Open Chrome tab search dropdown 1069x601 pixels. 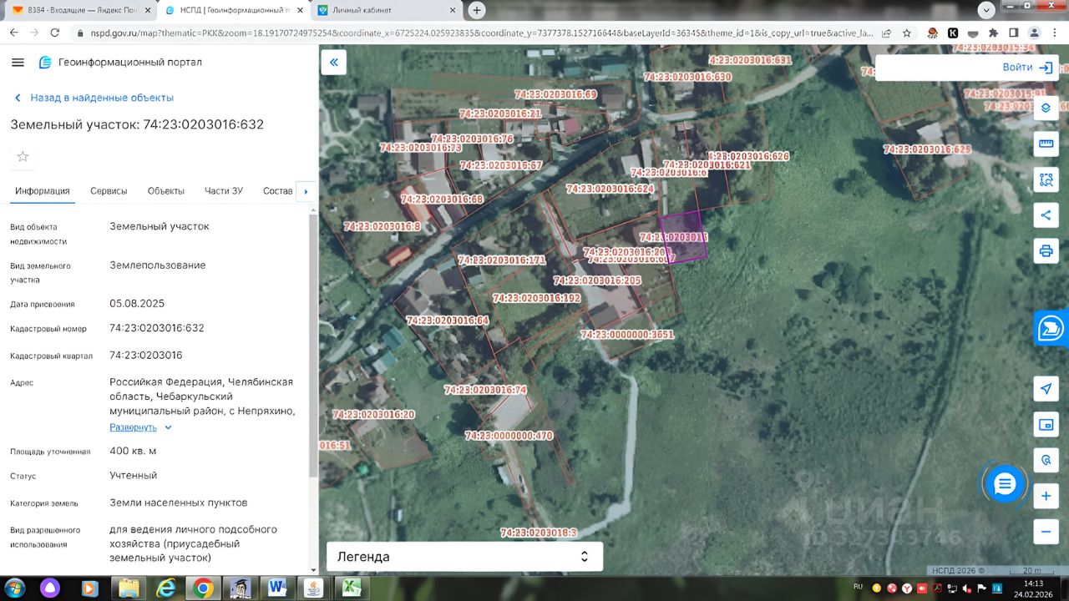coord(987,10)
